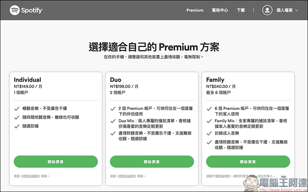Open the 下載 nav link
308x192 pixels.
pos(241,10)
